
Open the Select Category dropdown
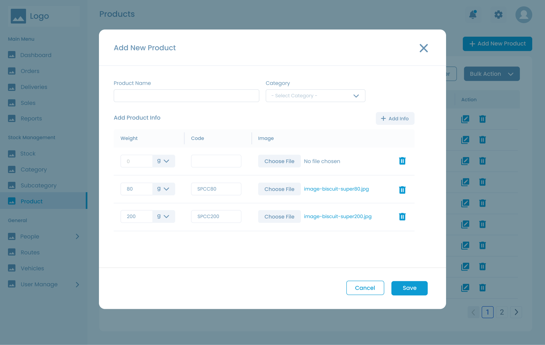[315, 95]
